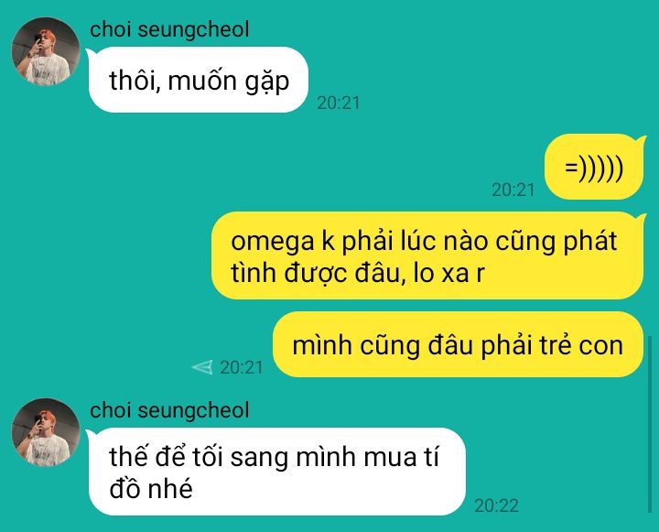The width and height of the screenshot is (659, 532).
Task: Open the top choi seungcheol profile avatar
Action: pos(46,51)
